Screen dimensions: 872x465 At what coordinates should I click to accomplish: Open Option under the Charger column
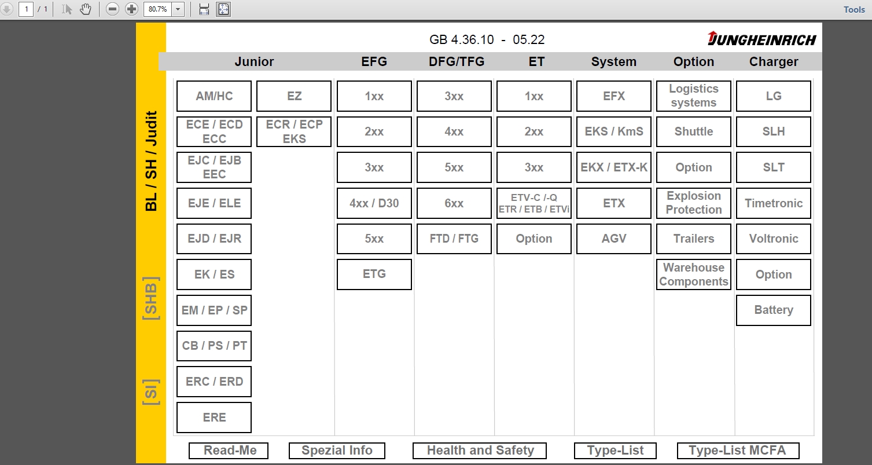tap(774, 274)
